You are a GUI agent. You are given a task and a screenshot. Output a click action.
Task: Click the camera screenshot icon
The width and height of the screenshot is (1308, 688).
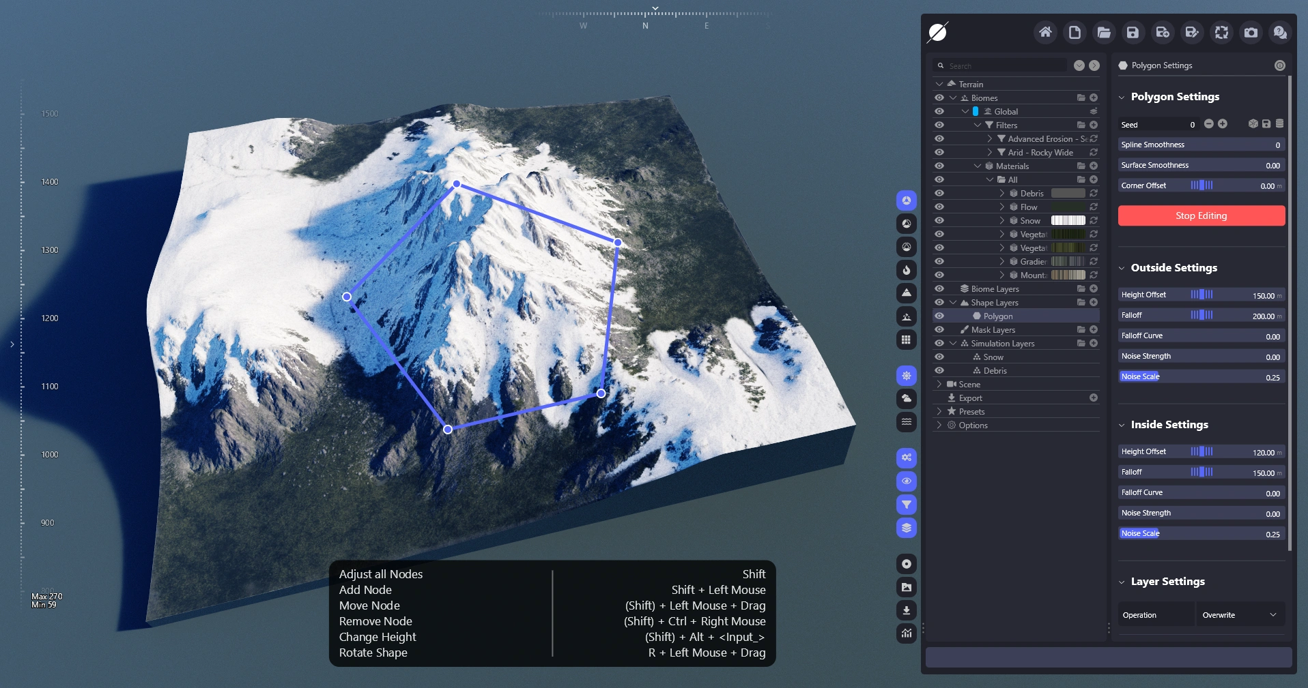[x=1251, y=32]
